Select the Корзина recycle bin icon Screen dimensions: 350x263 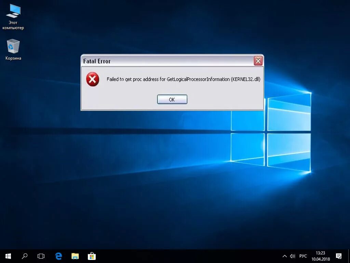pyautogui.click(x=13, y=50)
